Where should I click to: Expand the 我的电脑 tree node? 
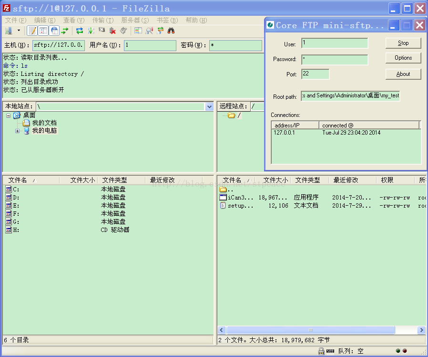pos(17,131)
